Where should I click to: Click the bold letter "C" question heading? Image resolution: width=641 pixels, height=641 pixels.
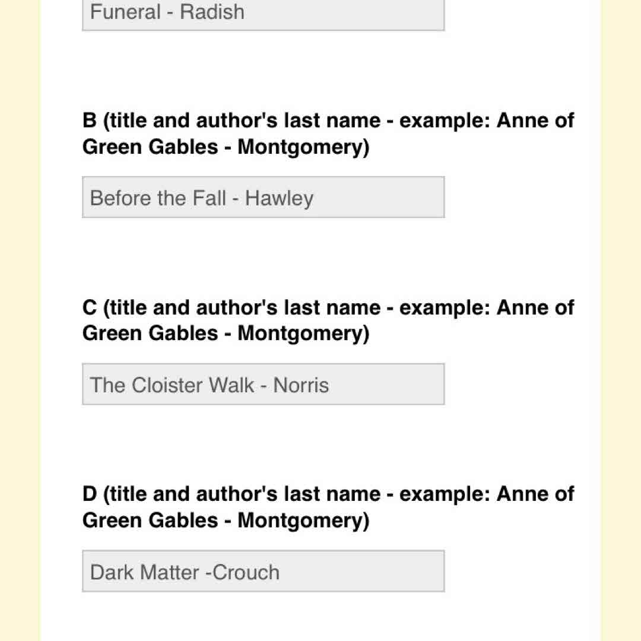pyautogui.click(x=90, y=308)
